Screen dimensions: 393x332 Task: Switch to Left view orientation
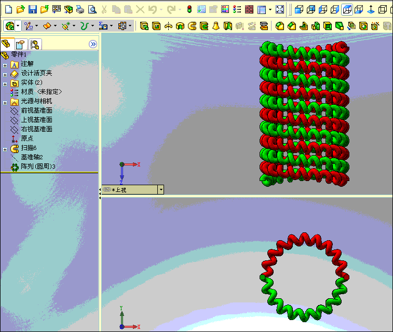[323, 9]
